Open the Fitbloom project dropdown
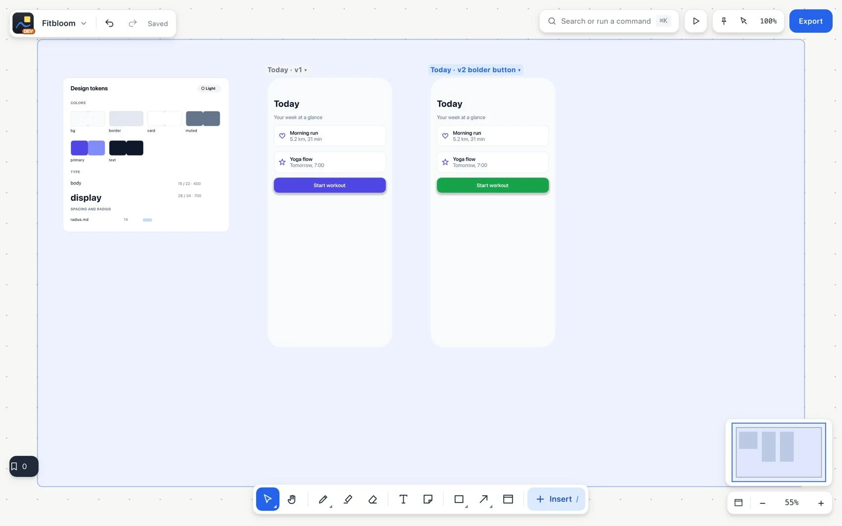This screenshot has width=842, height=526. tap(64, 23)
